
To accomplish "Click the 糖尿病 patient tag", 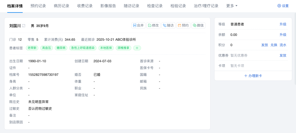I will coord(61,48).
